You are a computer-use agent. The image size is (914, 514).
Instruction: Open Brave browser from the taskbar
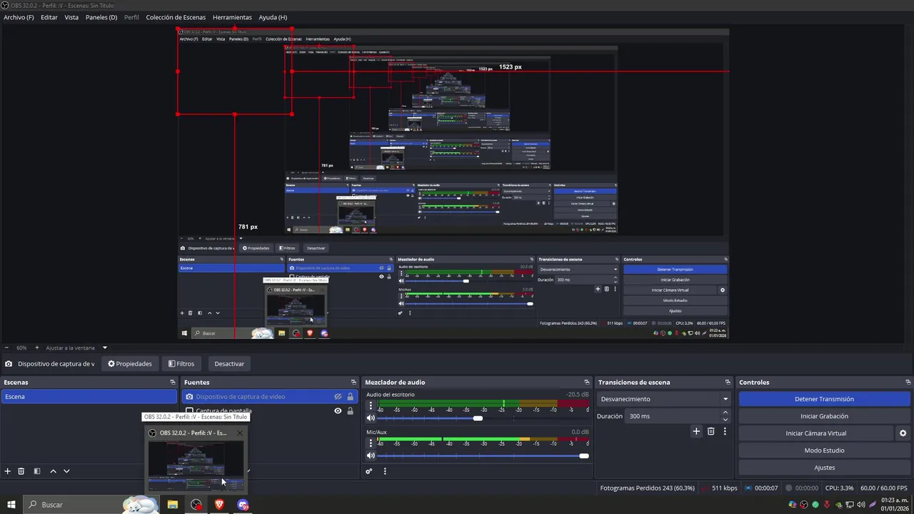(220, 505)
